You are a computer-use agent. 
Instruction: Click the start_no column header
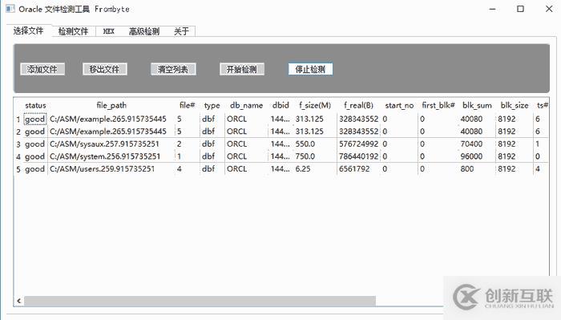[x=399, y=105]
